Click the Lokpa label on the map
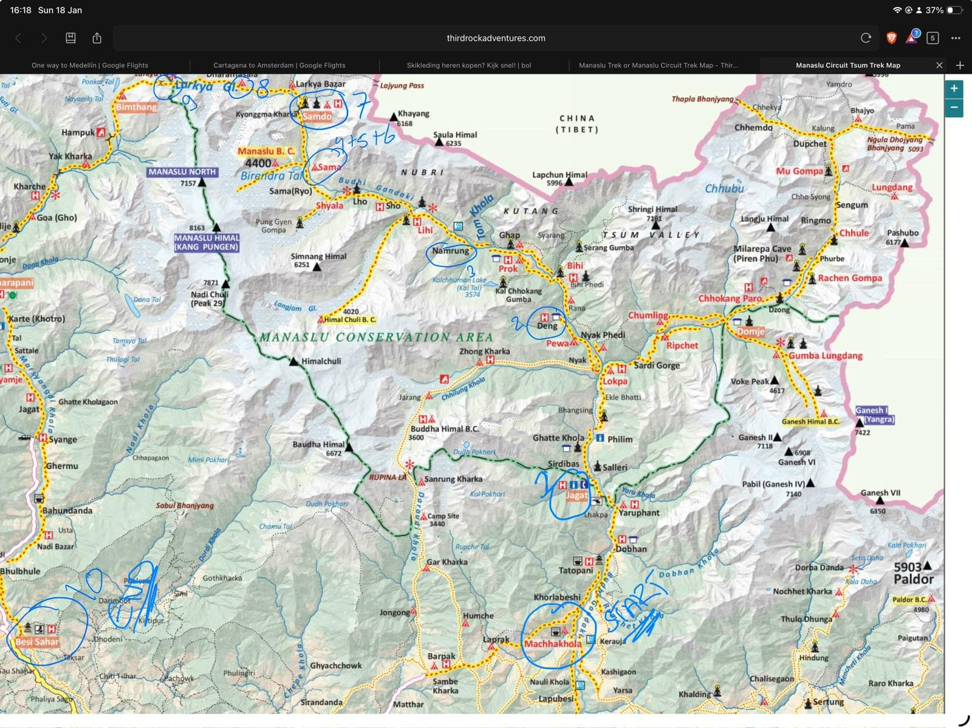 click(615, 381)
